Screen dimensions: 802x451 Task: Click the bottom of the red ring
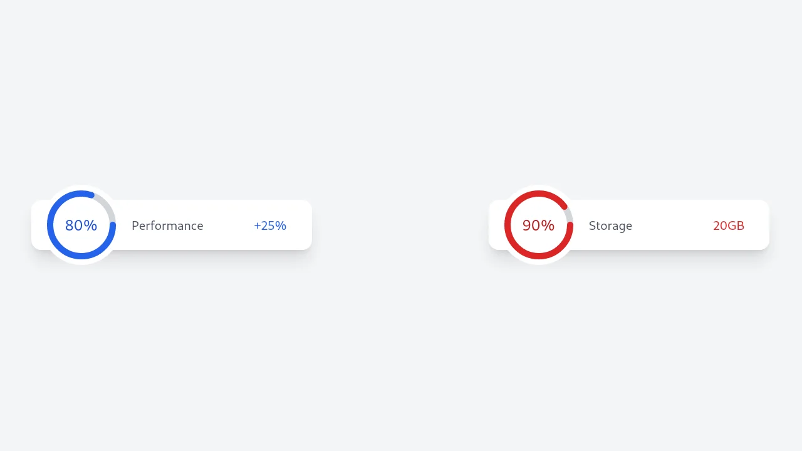coord(539,256)
